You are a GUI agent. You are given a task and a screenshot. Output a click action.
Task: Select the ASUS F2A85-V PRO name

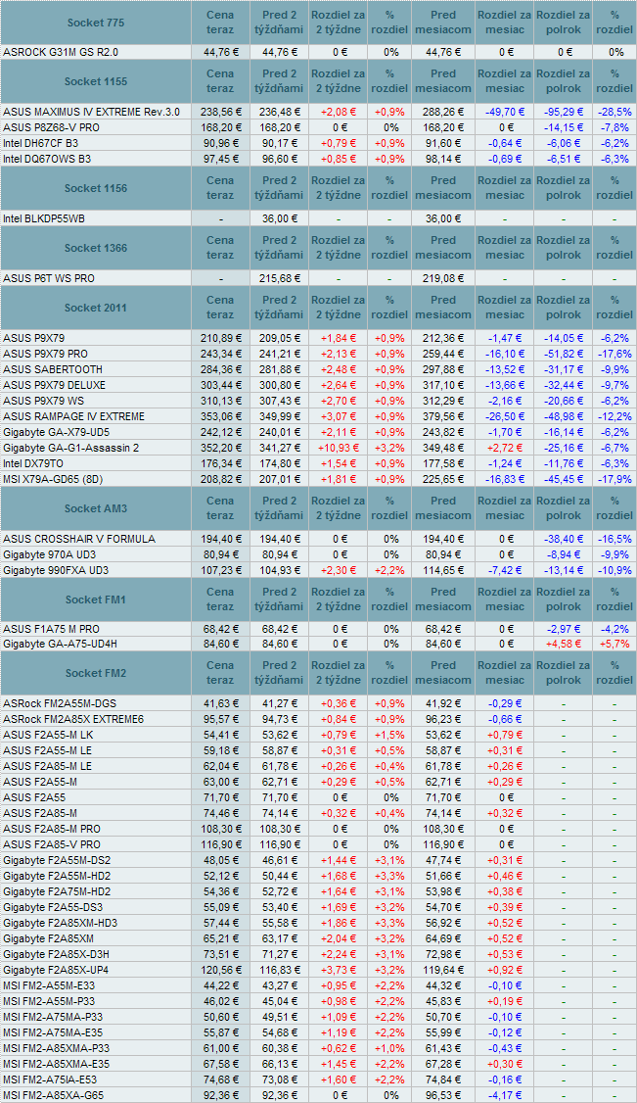(52, 844)
